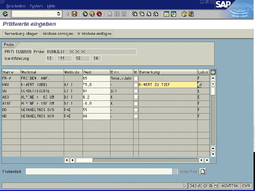The image size is (255, 191).
Task: Click Wert field with value 84
Action: point(96,91)
